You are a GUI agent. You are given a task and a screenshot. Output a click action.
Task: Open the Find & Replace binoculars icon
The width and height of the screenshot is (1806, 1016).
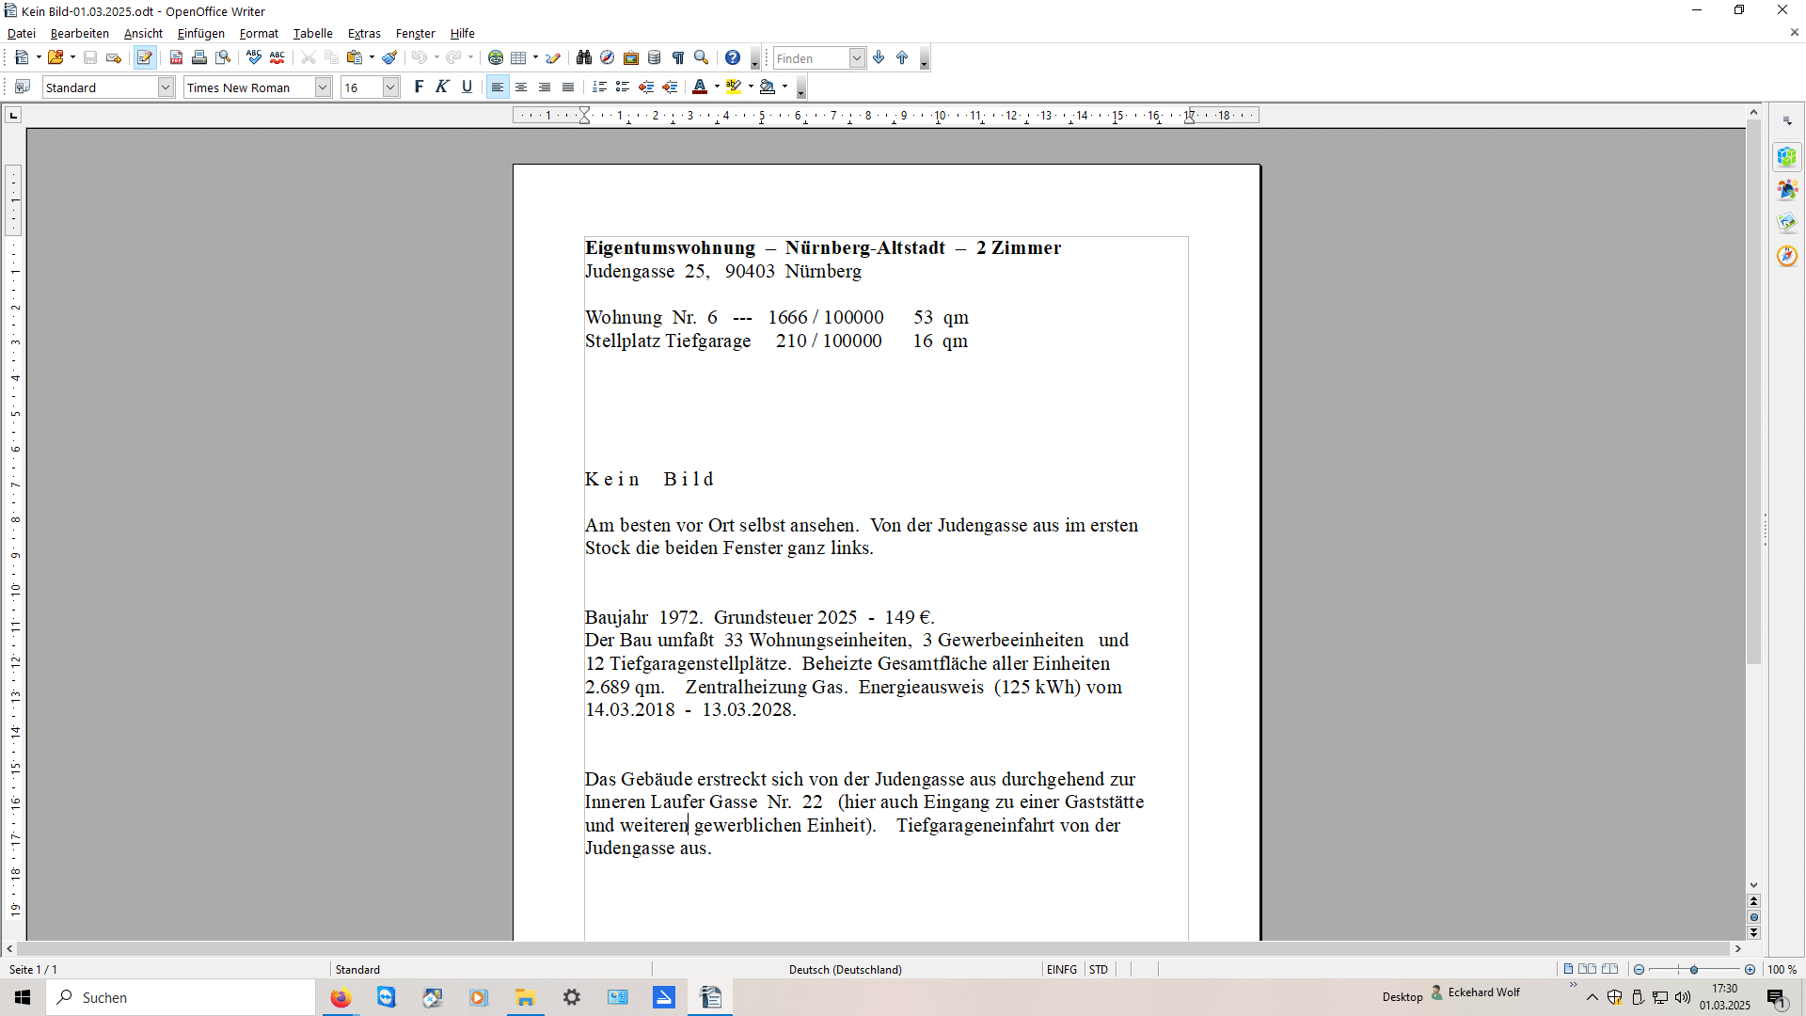pyautogui.click(x=584, y=58)
